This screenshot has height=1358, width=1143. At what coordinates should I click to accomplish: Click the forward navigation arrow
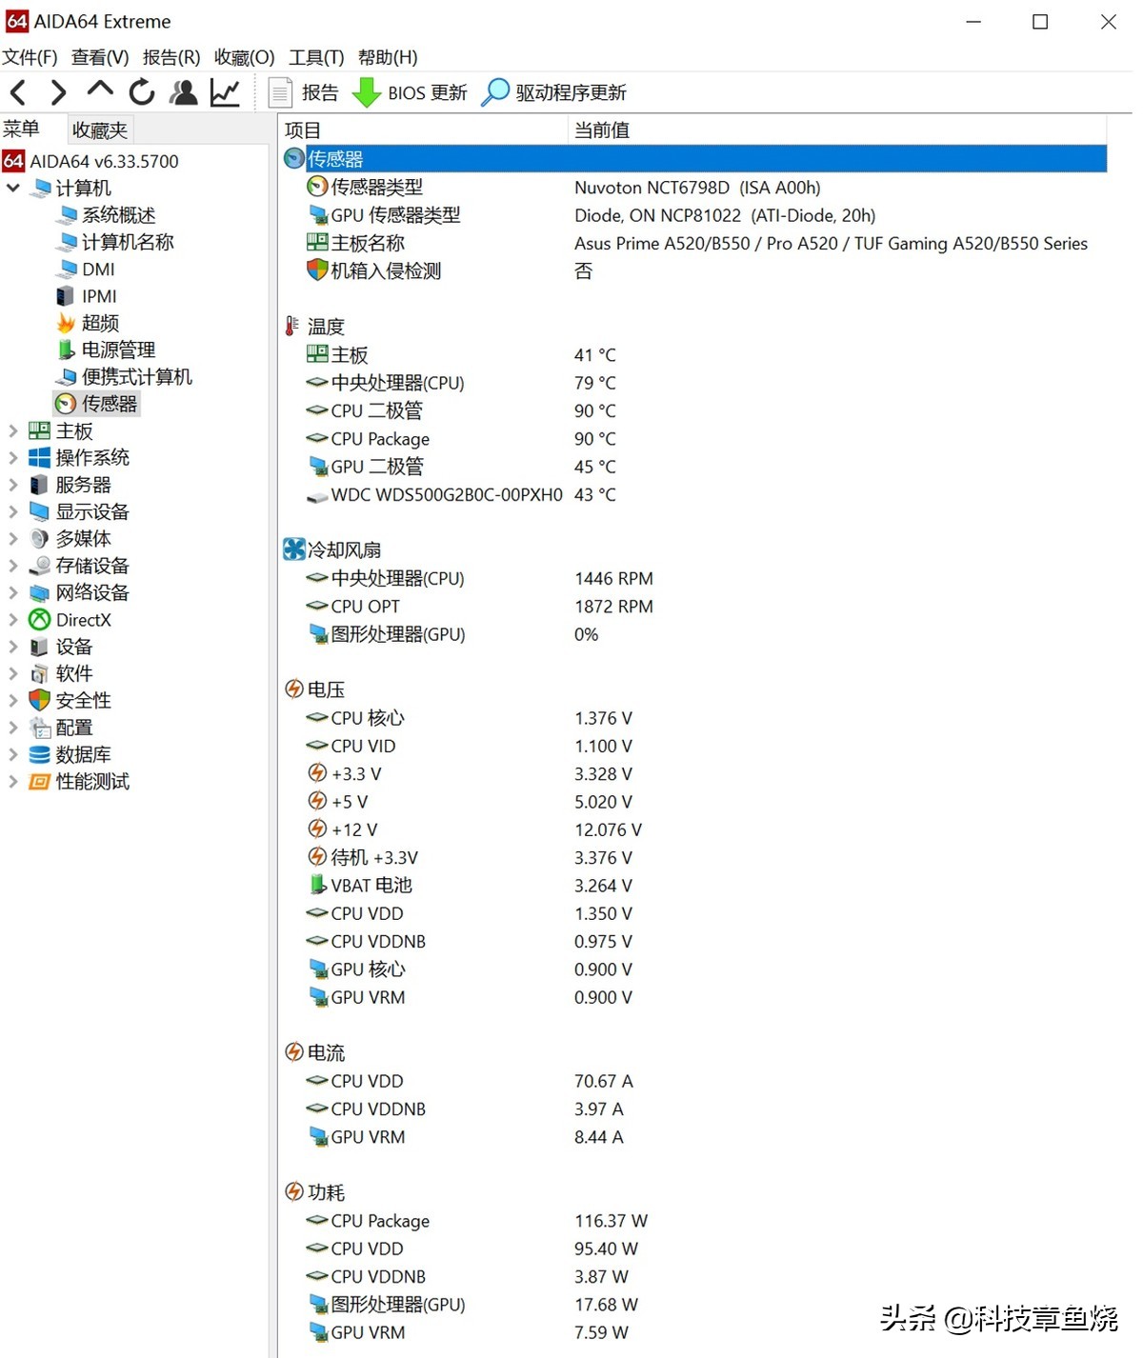click(58, 92)
